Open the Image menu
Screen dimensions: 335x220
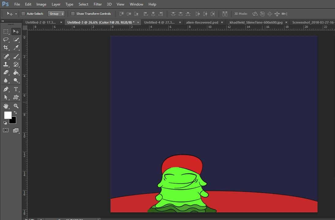(x=41, y=4)
